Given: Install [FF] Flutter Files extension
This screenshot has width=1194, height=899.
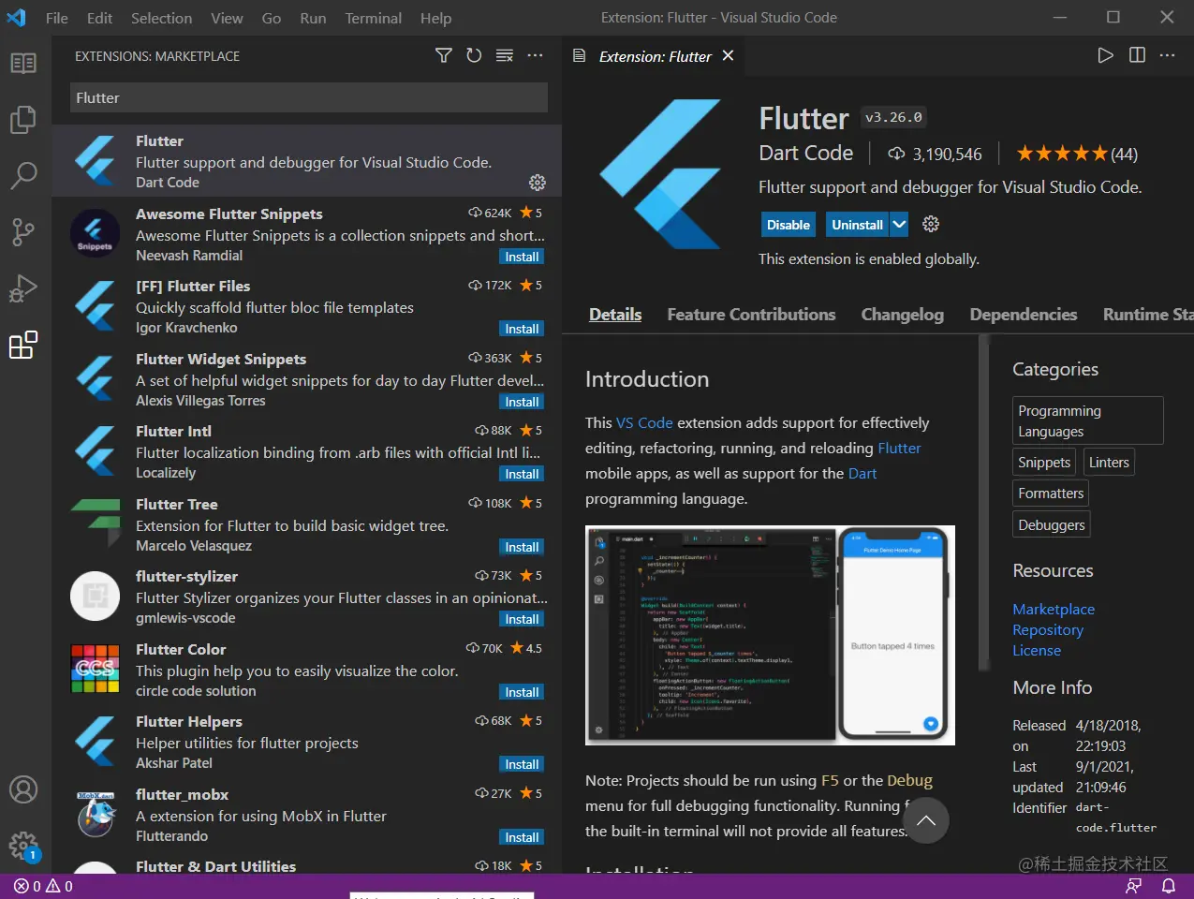Looking at the screenshot, I should point(522,329).
